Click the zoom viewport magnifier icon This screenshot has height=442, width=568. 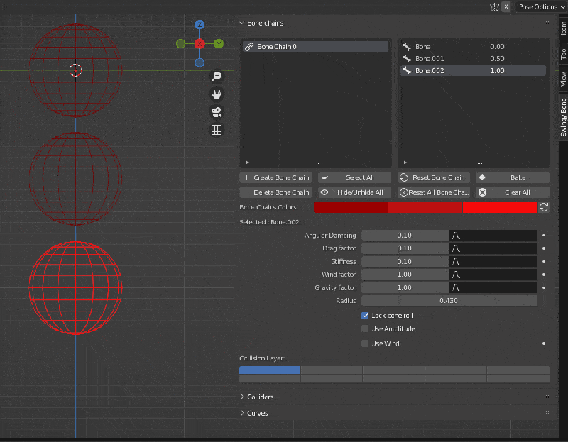click(x=217, y=76)
